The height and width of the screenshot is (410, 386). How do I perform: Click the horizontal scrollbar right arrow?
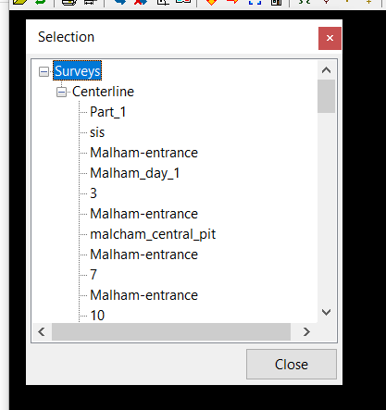click(306, 332)
